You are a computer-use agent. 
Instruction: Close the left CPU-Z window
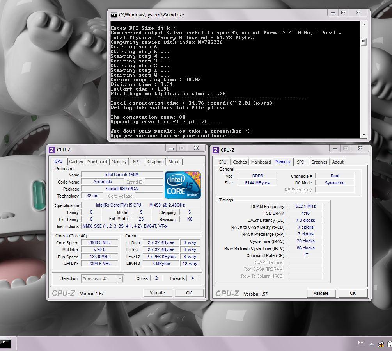(x=197, y=148)
